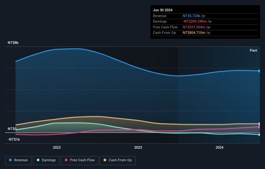265x169 pixels.
Task: Click the Cash From Op label in tooltip
Action: pos(164,33)
